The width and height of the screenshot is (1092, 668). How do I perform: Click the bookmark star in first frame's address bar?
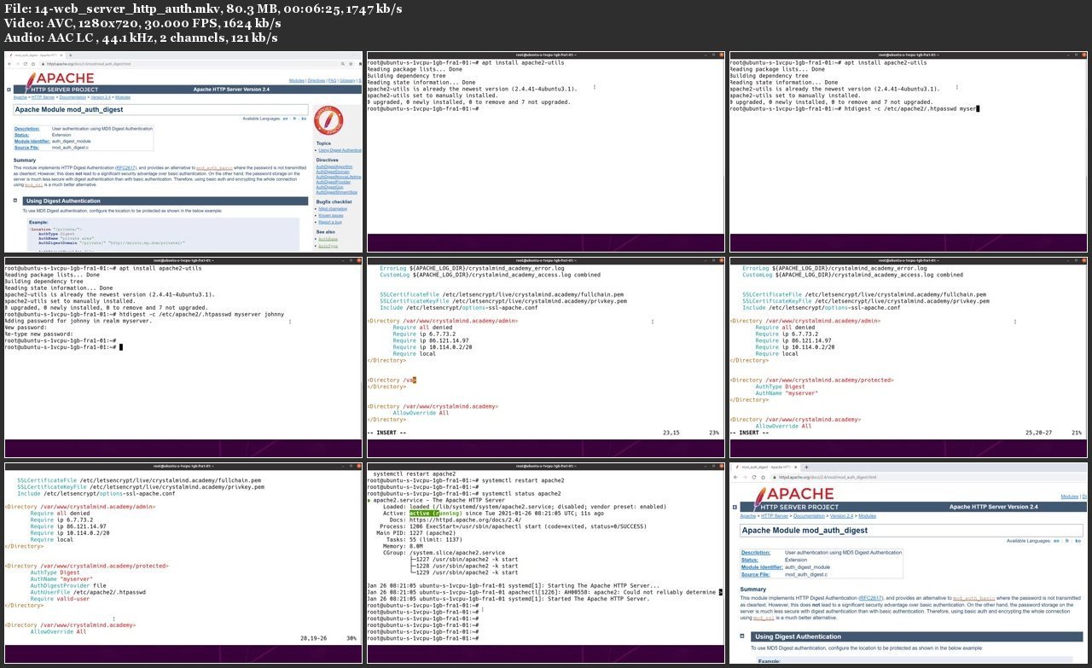(x=351, y=64)
